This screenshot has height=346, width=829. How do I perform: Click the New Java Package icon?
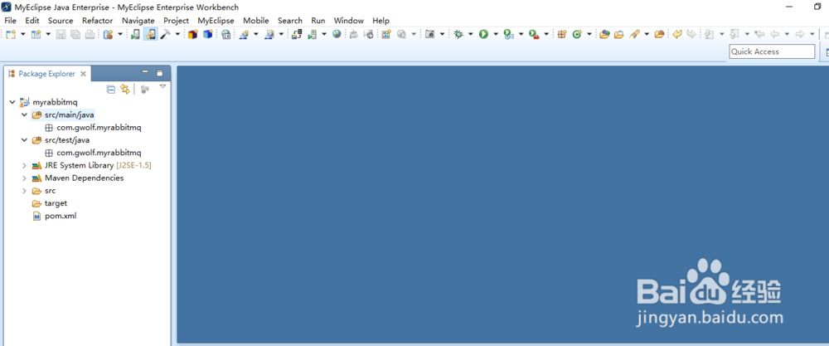click(x=562, y=34)
